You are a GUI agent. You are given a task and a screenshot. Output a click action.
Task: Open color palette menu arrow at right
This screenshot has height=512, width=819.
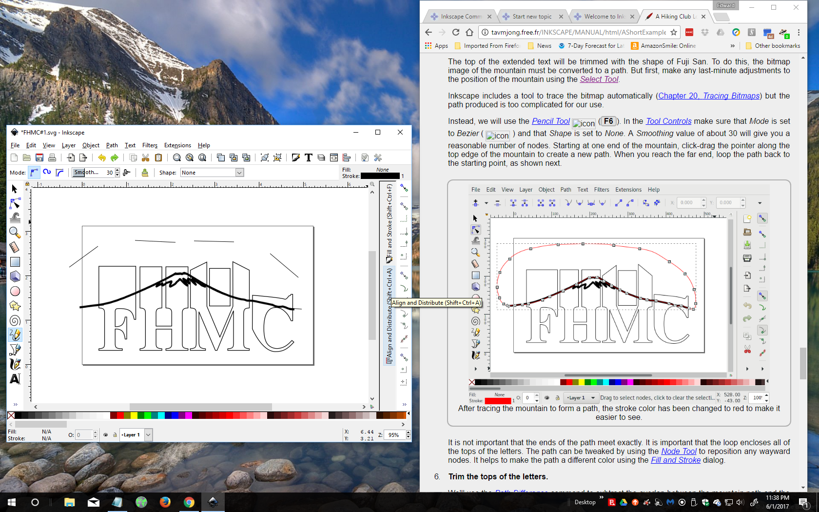[408, 414]
